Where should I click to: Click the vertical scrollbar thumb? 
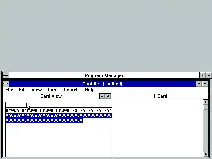point(206,107)
